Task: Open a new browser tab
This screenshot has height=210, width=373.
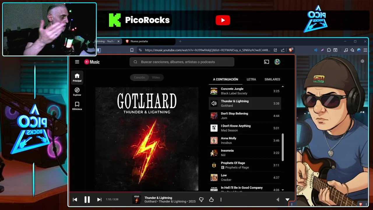Action: (x=180, y=41)
